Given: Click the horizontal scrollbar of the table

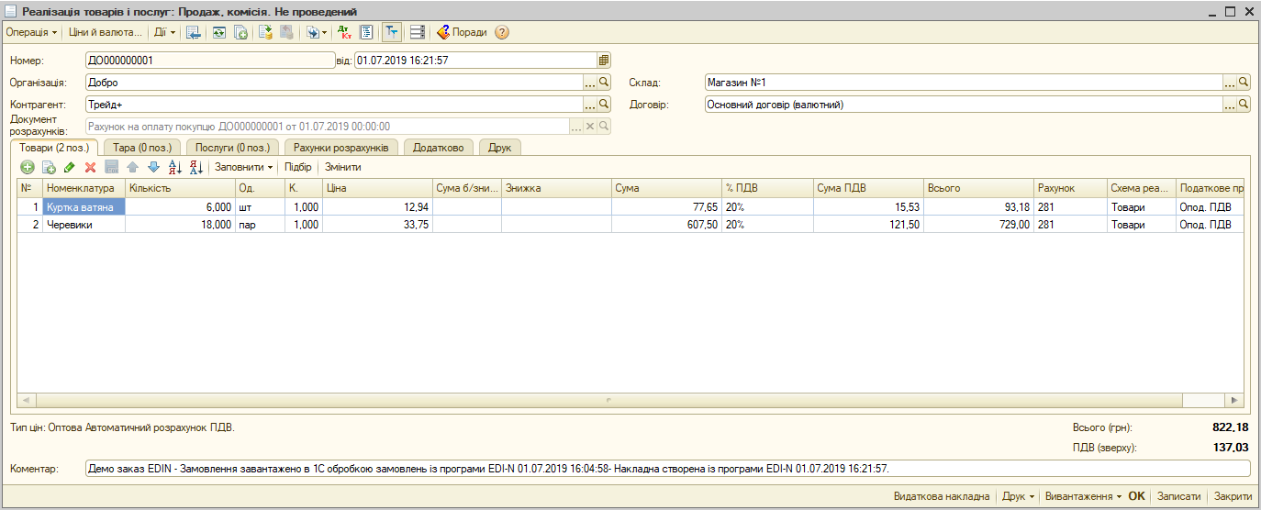Looking at the screenshot, I should [630, 401].
